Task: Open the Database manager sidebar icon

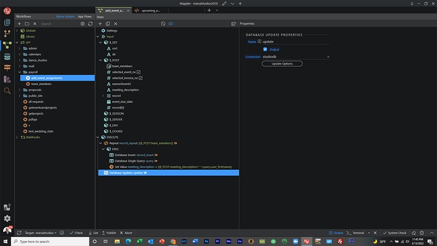Action: (7, 56)
